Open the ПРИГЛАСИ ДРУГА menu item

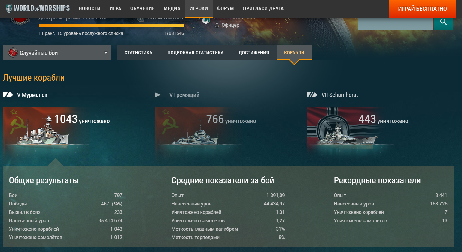263,9
